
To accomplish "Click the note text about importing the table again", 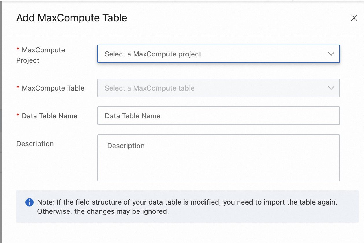I will click(x=187, y=202).
